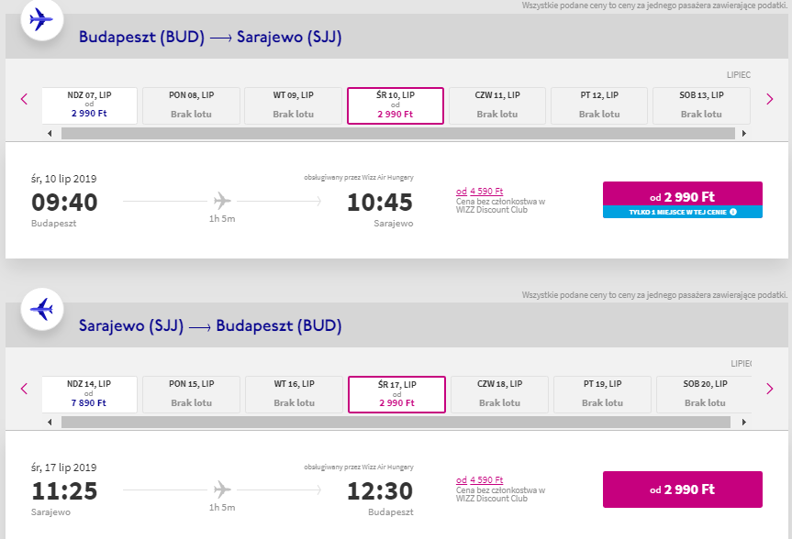Show later return dates with right chevron
The image size is (792, 539).
(x=769, y=389)
